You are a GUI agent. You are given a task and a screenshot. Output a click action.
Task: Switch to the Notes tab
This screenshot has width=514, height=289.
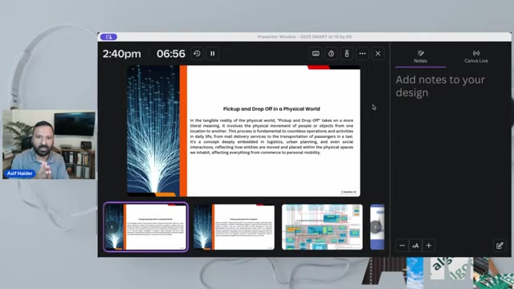(421, 57)
